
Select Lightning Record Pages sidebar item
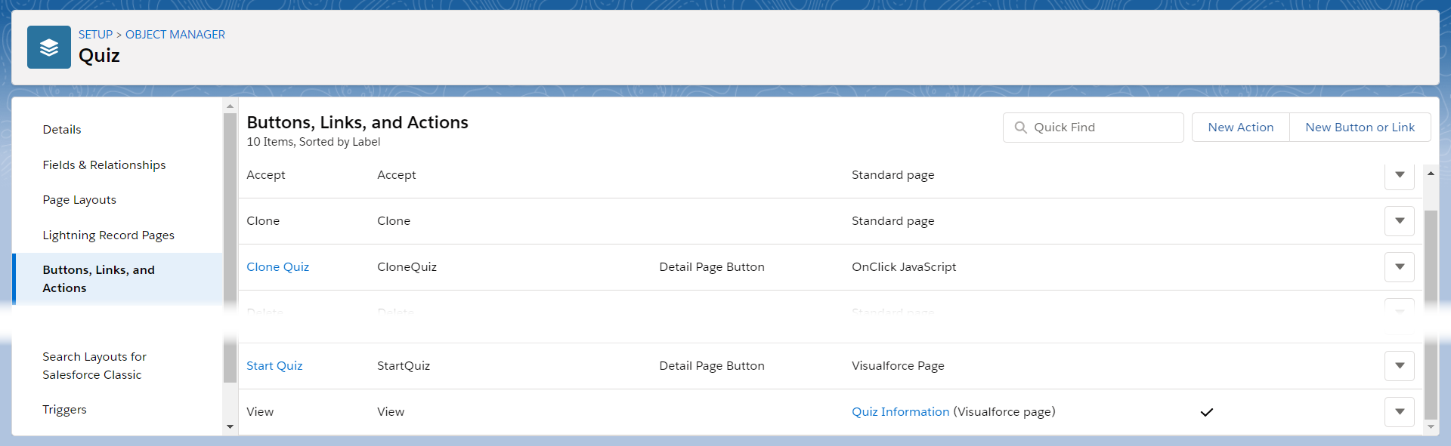pos(108,235)
